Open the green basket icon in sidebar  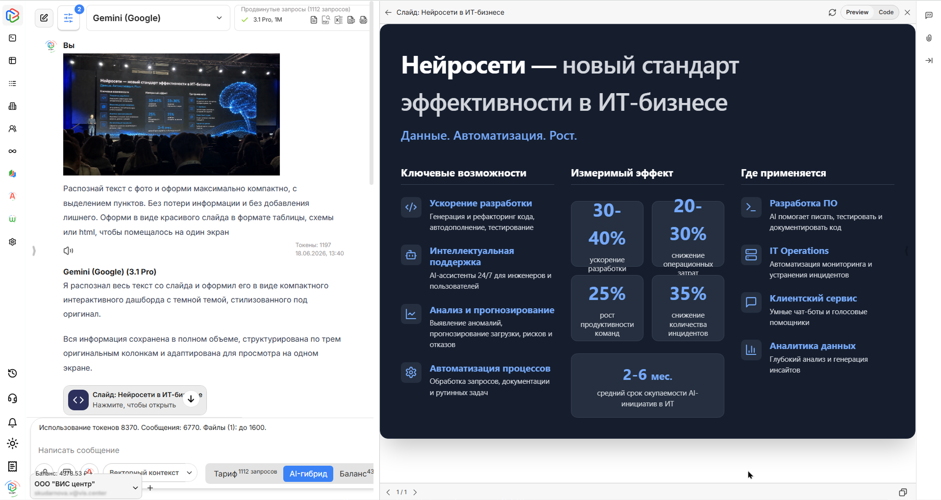point(13,219)
